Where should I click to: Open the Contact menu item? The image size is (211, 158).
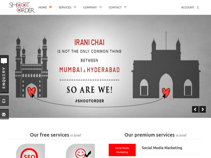click(x=115, y=7)
